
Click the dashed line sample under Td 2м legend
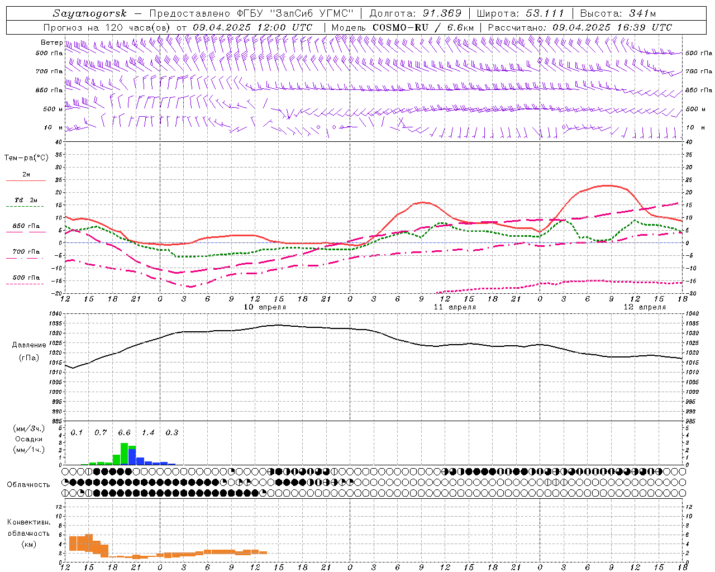(x=26, y=207)
